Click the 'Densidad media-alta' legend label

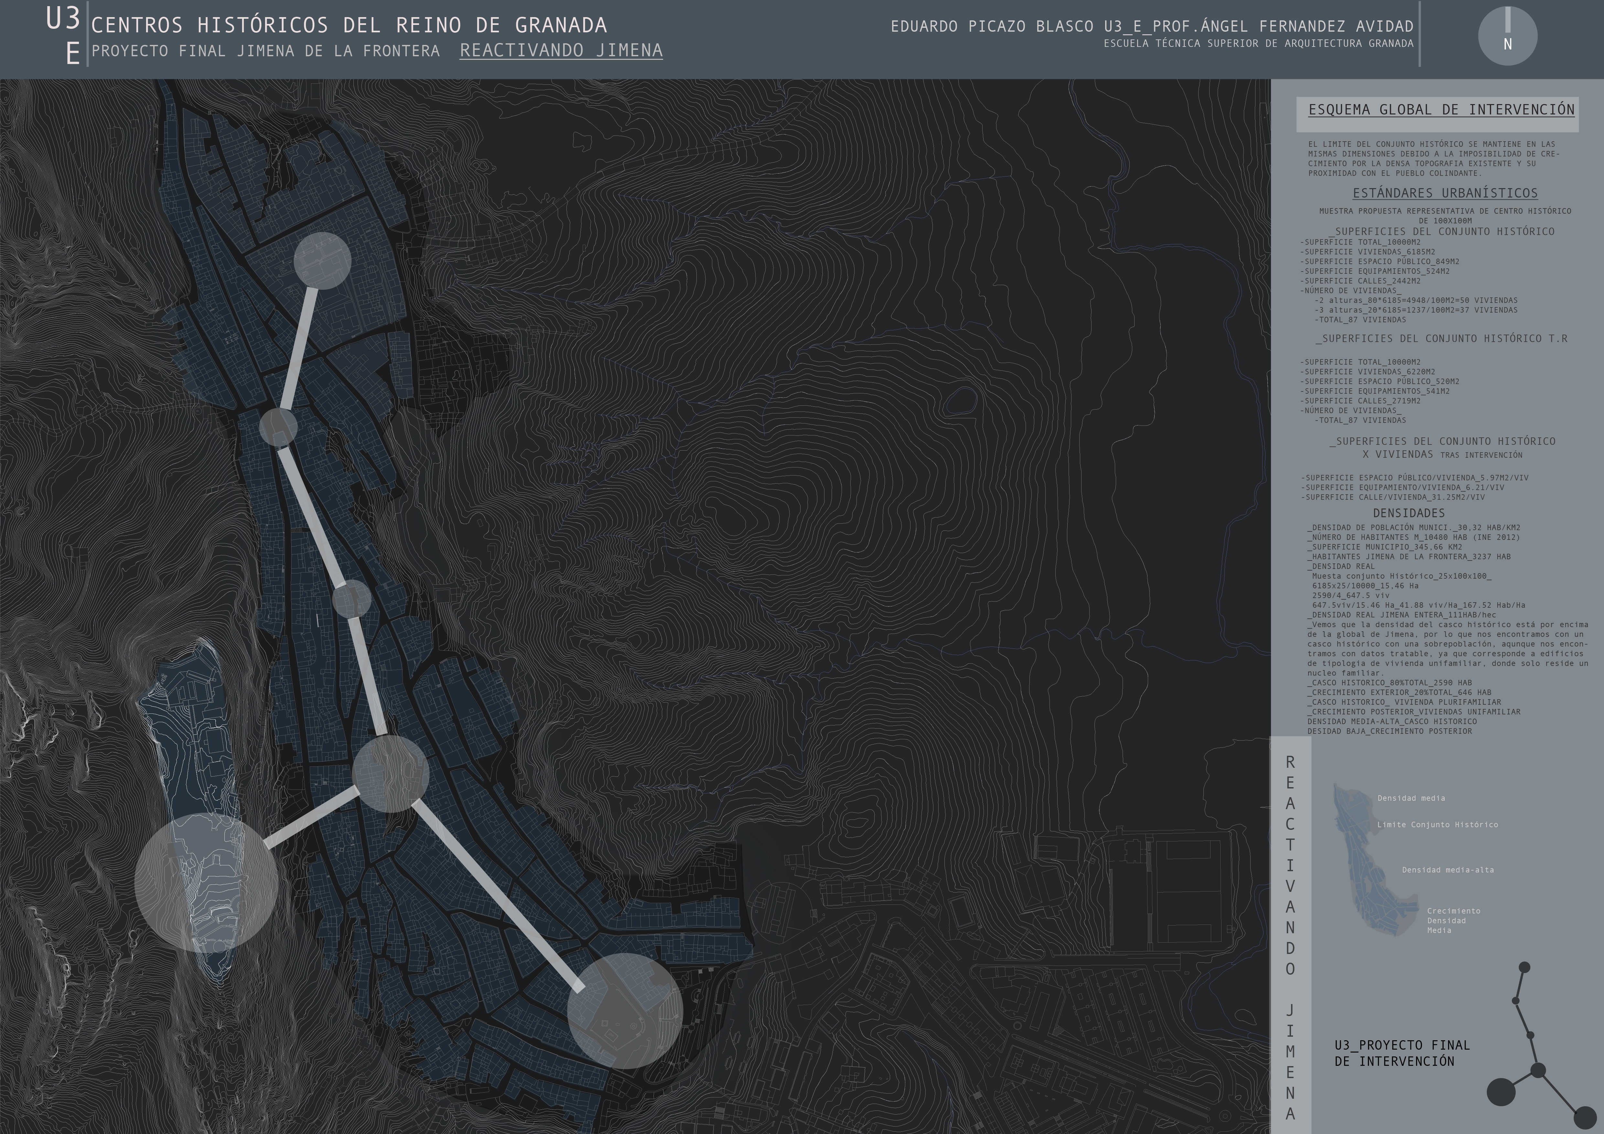pos(1448,870)
